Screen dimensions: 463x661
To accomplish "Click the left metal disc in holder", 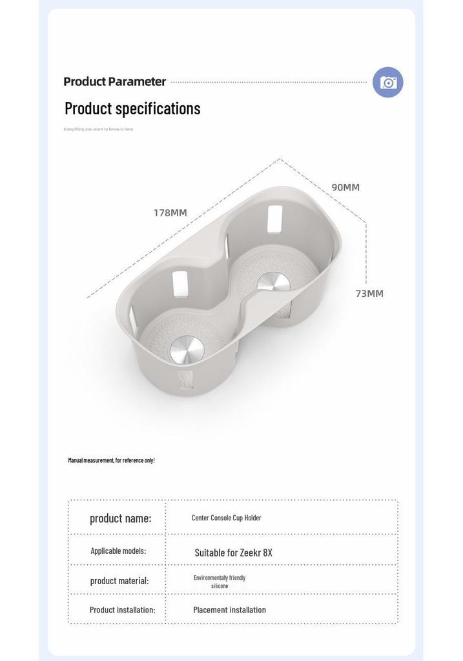I will pyautogui.click(x=187, y=349).
